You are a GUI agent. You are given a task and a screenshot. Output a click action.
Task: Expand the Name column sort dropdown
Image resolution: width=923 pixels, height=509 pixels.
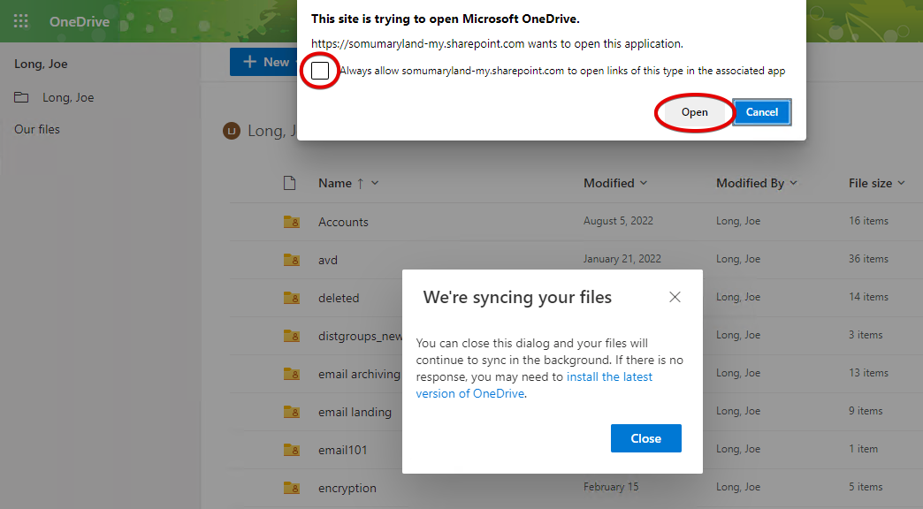(375, 183)
